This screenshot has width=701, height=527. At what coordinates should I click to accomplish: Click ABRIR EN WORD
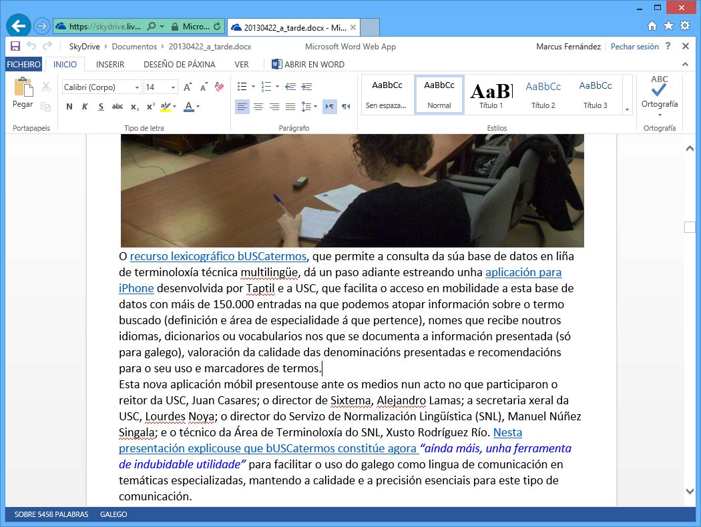[x=308, y=64]
